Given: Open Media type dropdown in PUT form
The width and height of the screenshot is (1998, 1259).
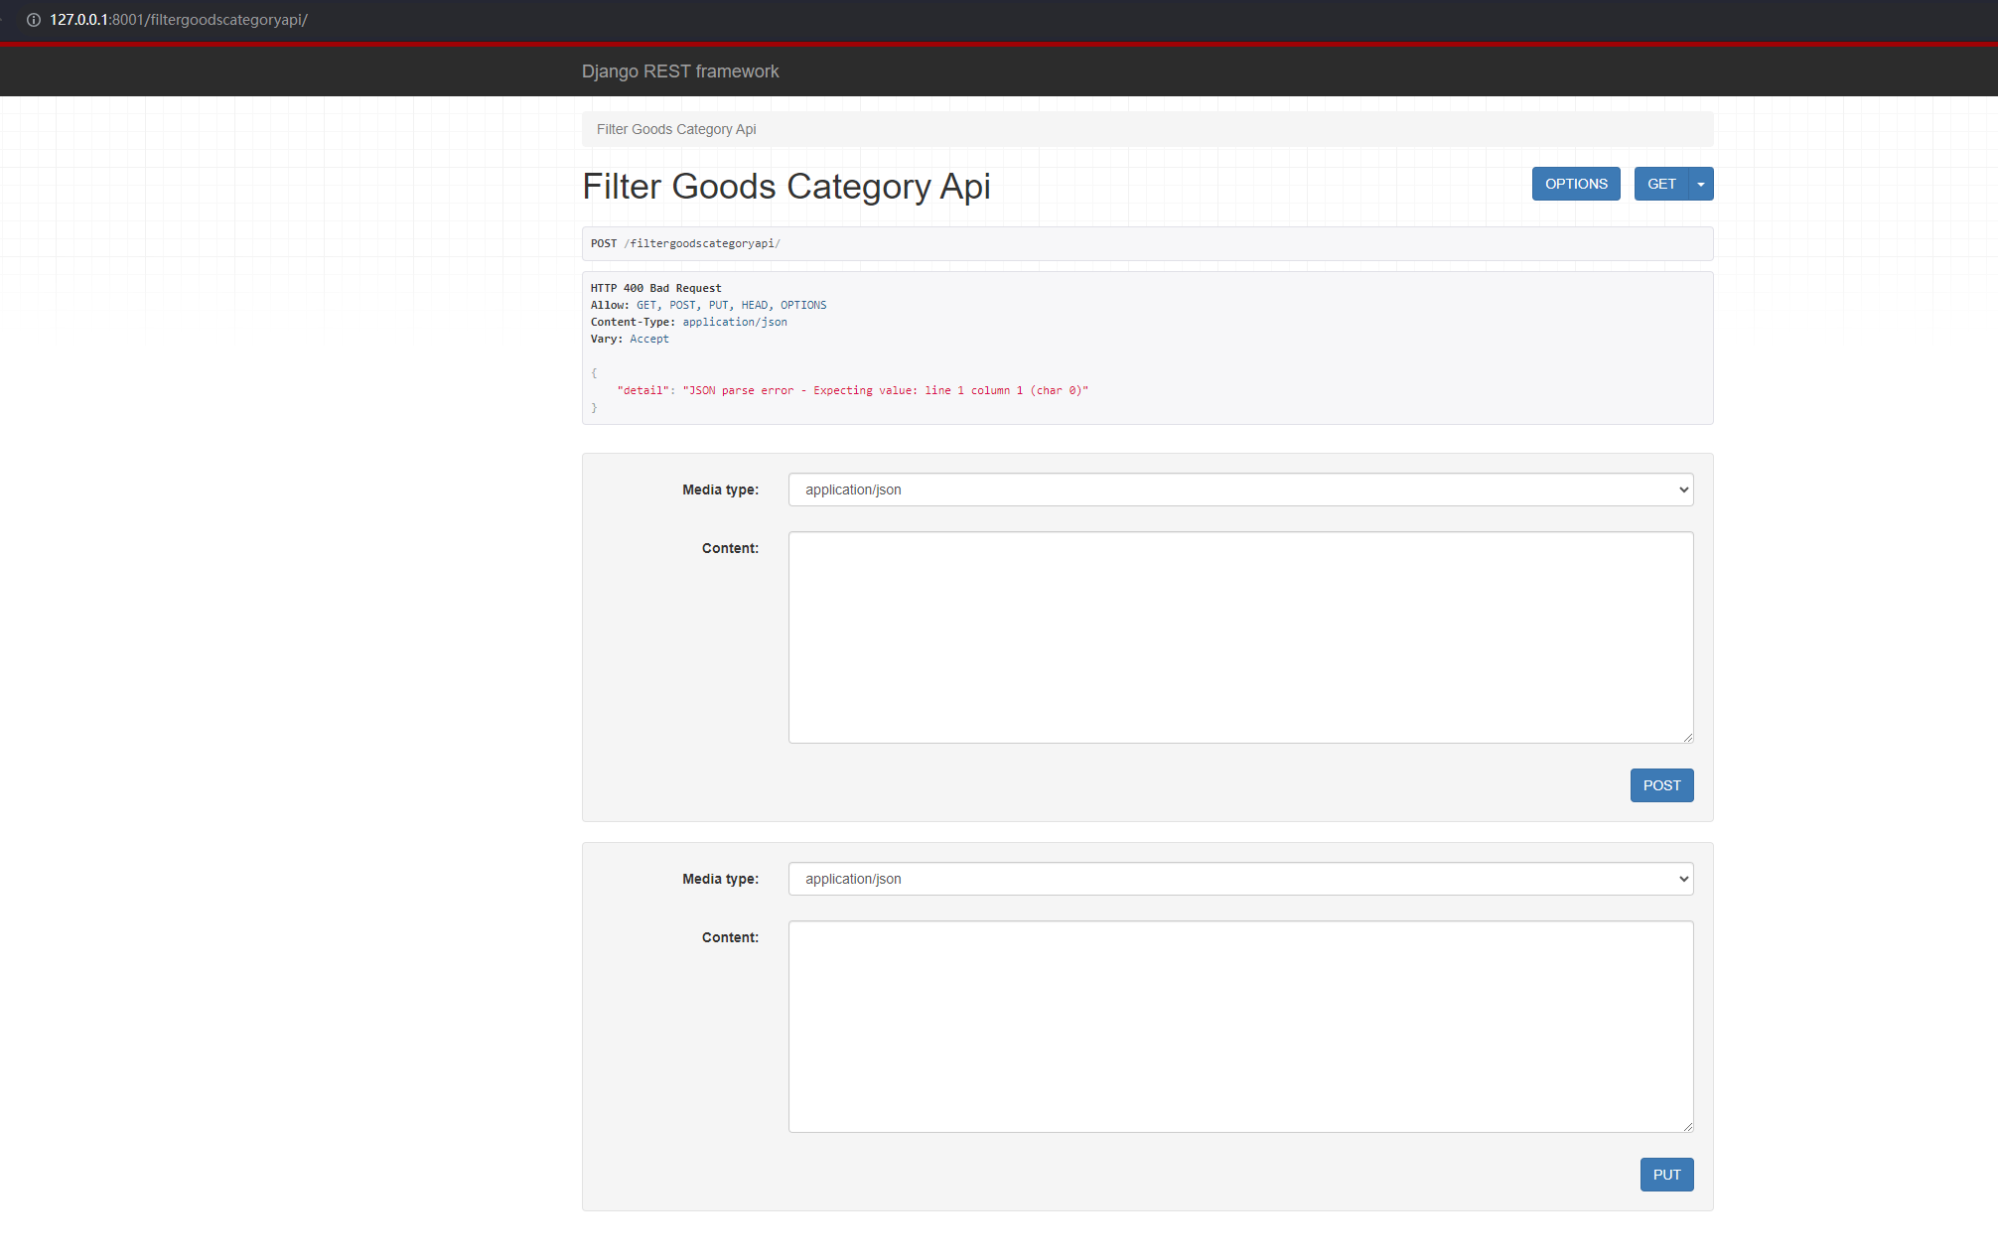Looking at the screenshot, I should pos(1240,879).
